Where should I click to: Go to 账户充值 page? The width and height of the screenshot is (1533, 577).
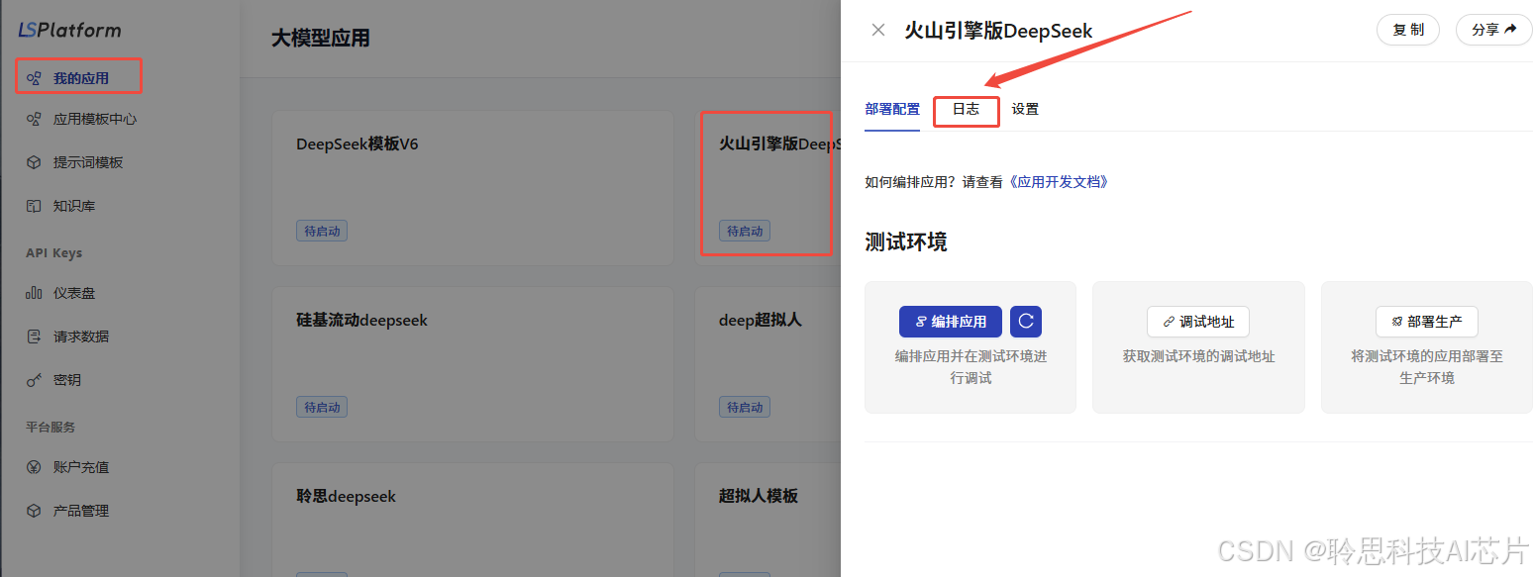81,467
